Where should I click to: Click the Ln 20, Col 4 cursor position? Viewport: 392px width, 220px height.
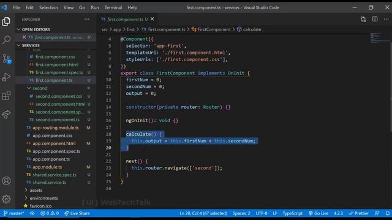click(203, 213)
